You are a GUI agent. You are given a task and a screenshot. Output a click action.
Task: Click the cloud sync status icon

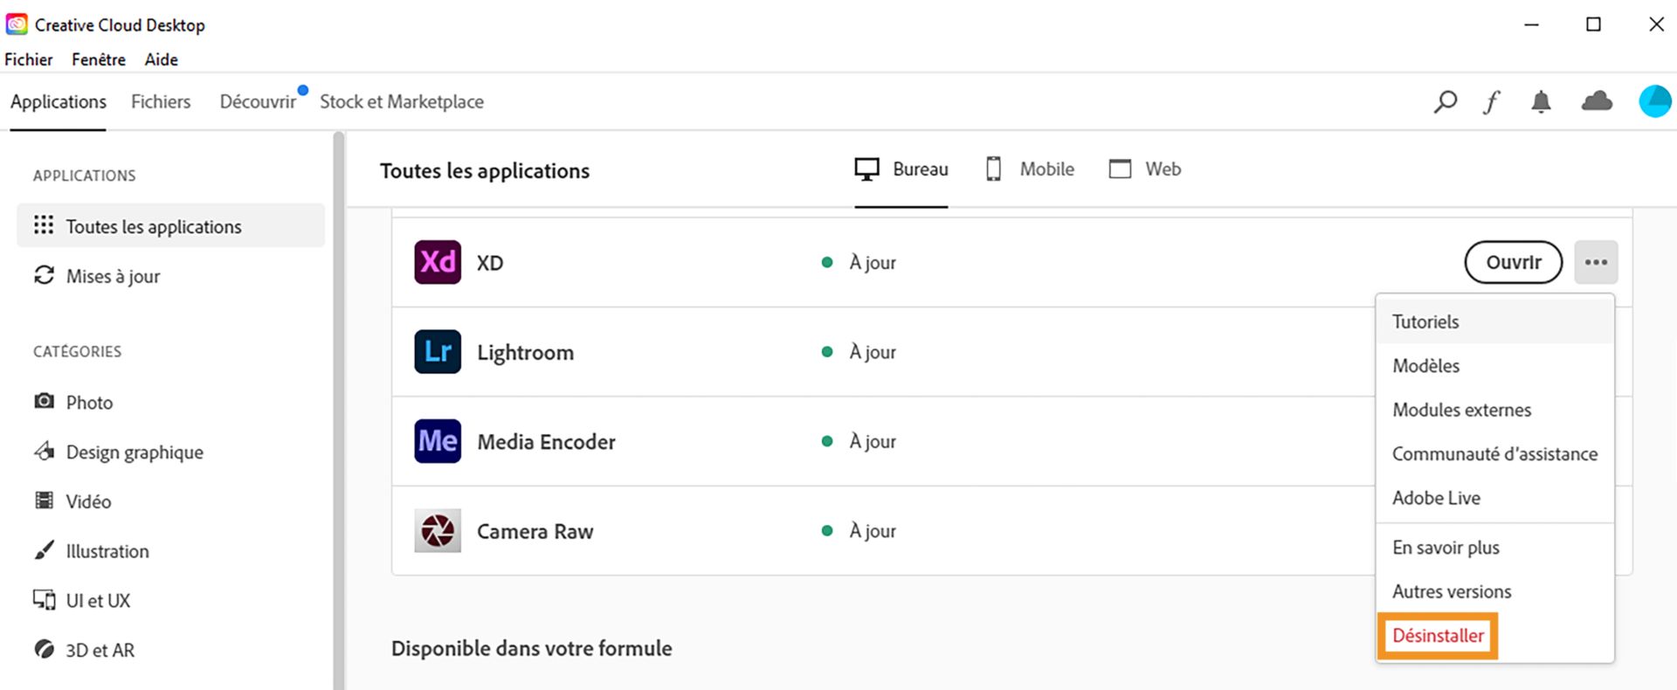(x=1597, y=101)
